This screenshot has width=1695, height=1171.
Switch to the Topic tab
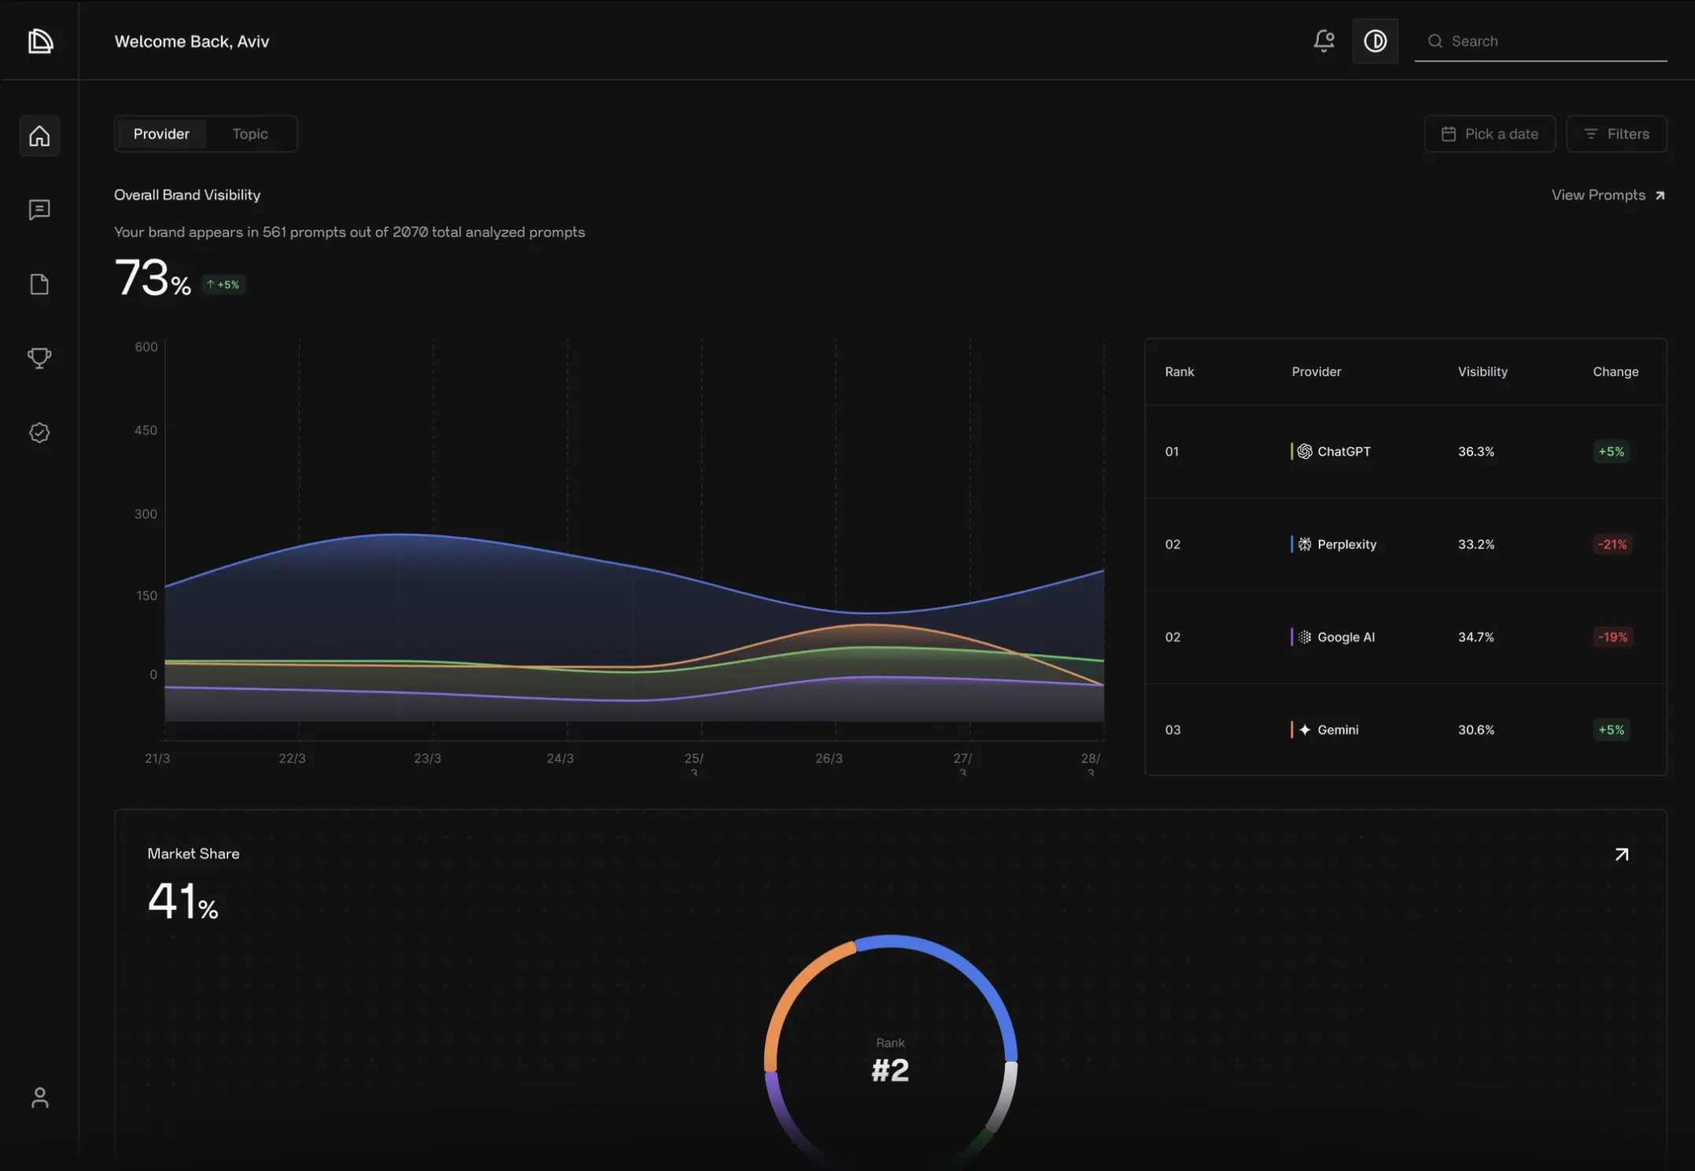[x=250, y=134]
